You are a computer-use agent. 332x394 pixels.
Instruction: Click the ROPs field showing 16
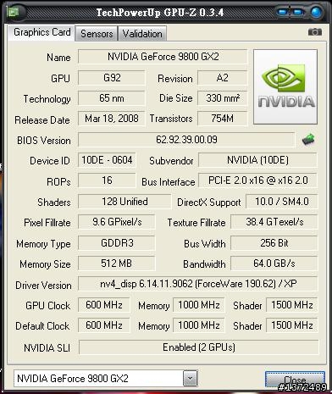coord(107,180)
